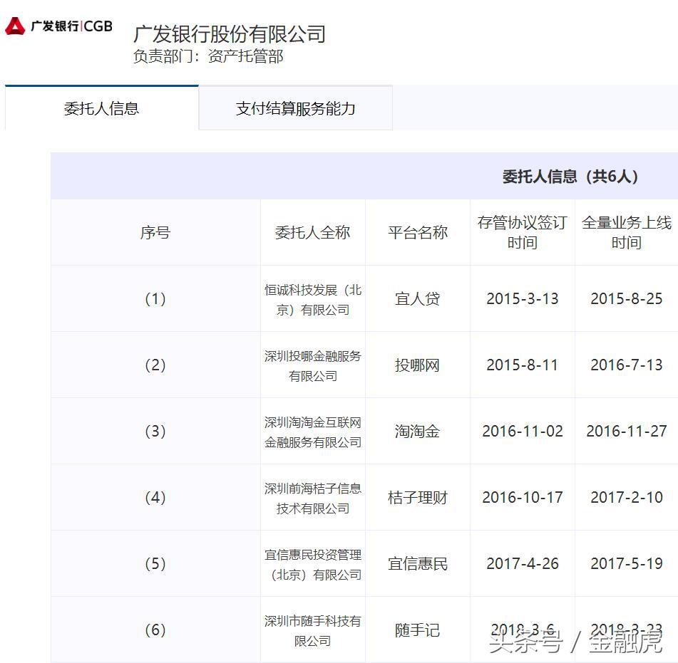678x663 pixels.
Task: Select the 宜人贷 platform name
Action: click(x=417, y=298)
